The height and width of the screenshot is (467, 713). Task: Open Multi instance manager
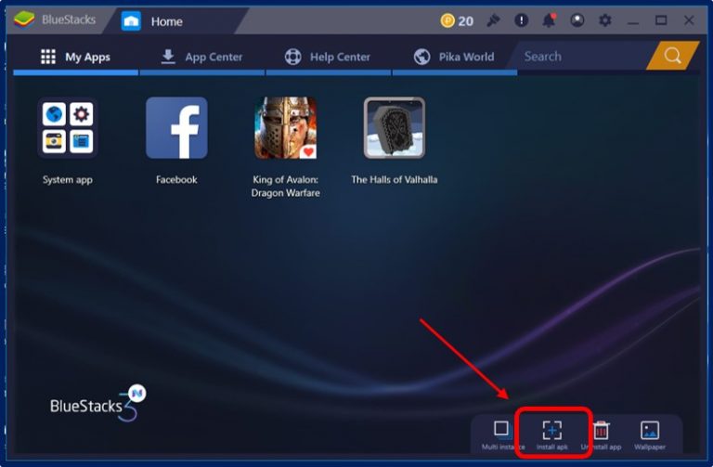[502, 430]
